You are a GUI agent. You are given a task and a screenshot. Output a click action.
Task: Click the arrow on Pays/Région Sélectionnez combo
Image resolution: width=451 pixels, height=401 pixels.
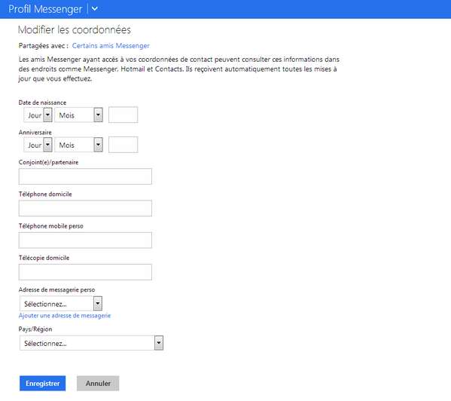pyautogui.click(x=159, y=343)
